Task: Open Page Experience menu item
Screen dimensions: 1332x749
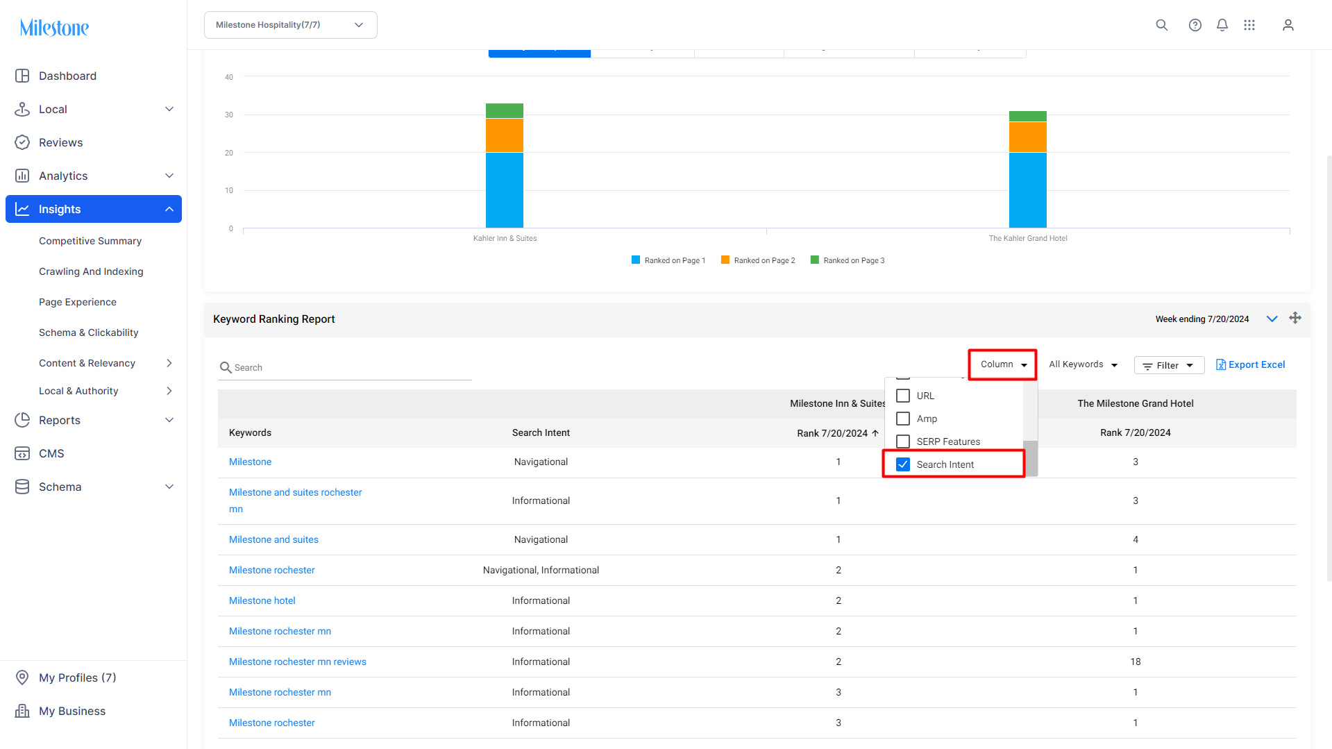Action: [78, 302]
